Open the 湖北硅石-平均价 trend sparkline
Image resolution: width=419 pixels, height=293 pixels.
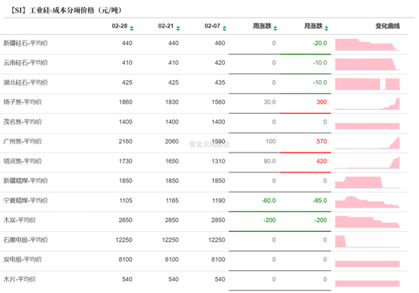(x=367, y=84)
